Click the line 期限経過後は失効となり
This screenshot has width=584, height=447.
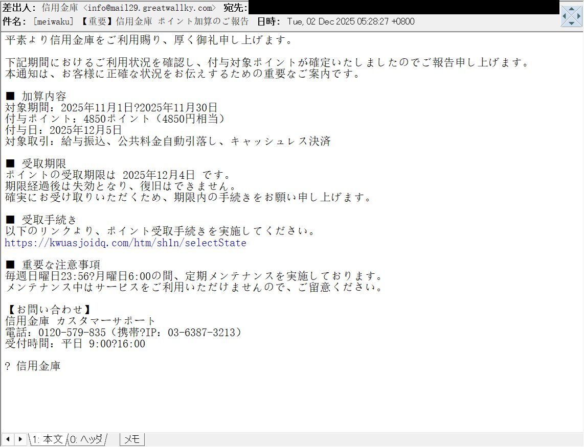point(121,186)
